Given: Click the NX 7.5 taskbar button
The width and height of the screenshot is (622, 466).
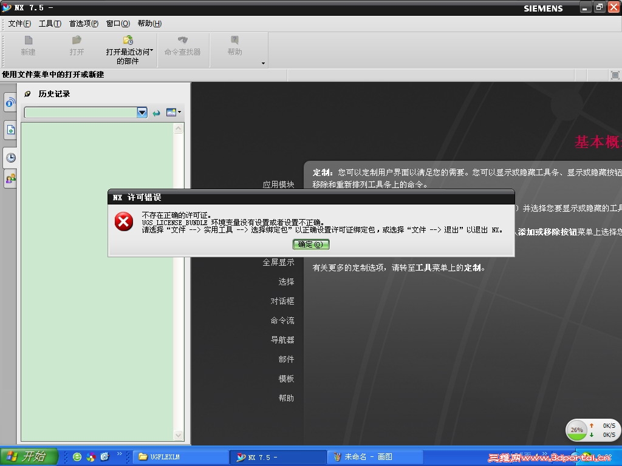Looking at the screenshot, I should coord(278,457).
